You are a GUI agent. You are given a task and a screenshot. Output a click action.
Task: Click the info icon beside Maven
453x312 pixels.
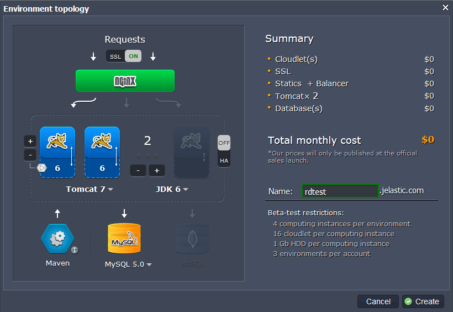point(75,250)
